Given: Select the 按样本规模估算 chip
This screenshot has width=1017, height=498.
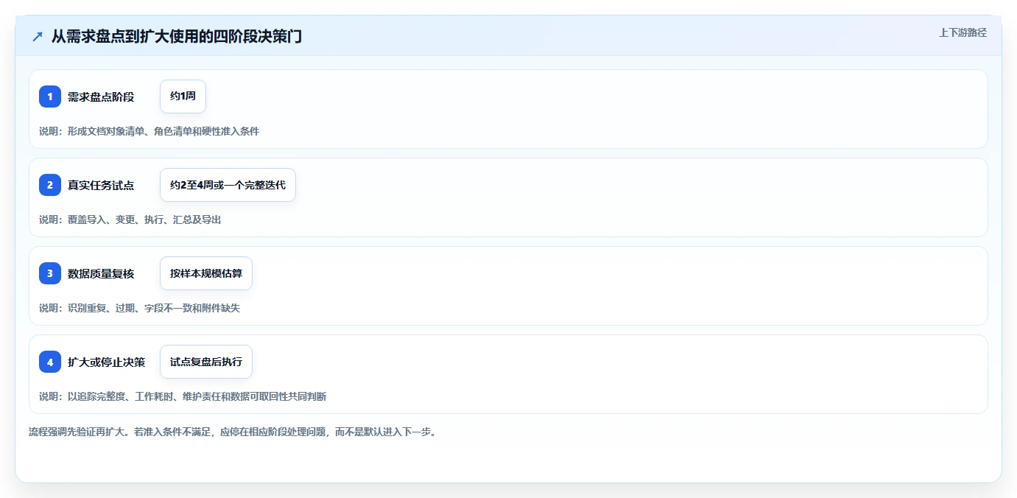Looking at the screenshot, I should 206,273.
